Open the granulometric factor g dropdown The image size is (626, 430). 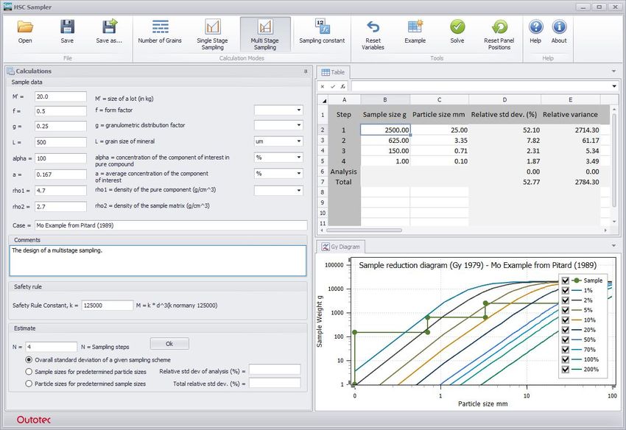[x=298, y=125]
